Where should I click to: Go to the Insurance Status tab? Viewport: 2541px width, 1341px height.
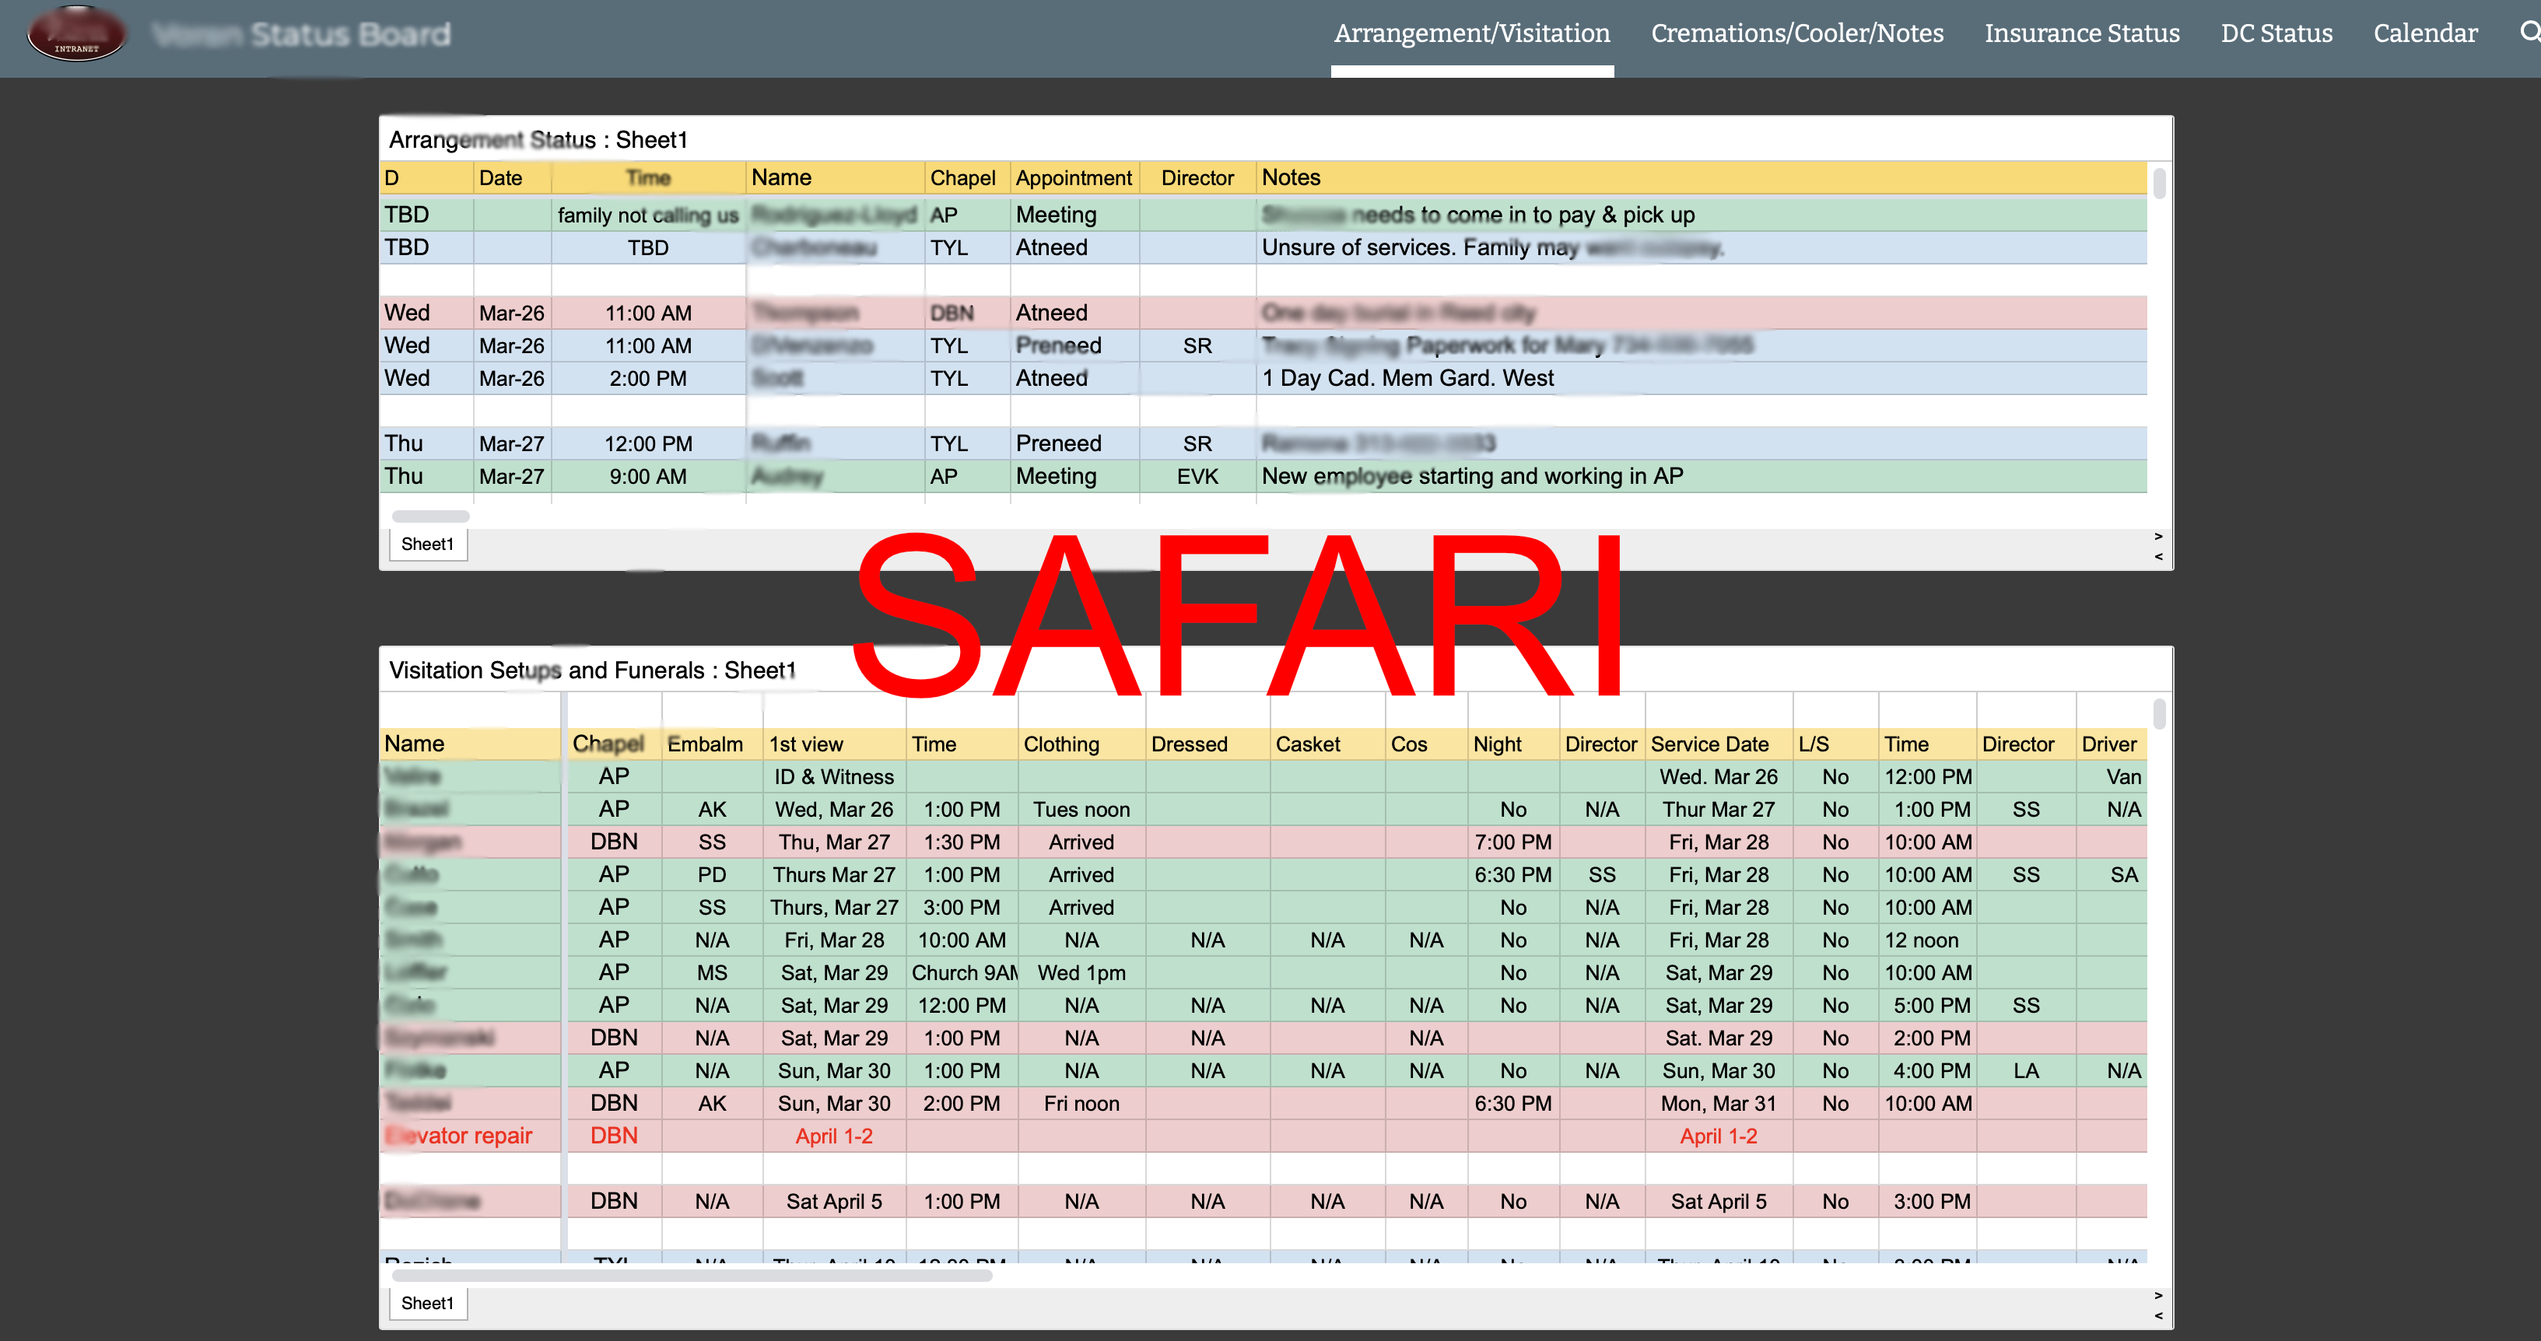(x=2081, y=33)
